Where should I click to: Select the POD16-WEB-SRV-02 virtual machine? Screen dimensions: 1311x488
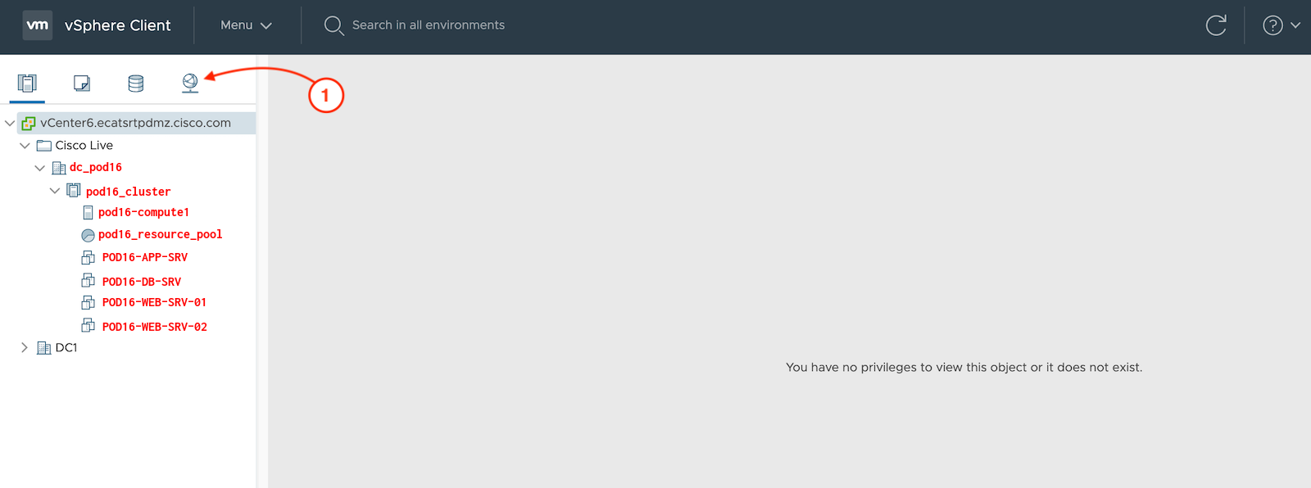pyautogui.click(x=154, y=327)
